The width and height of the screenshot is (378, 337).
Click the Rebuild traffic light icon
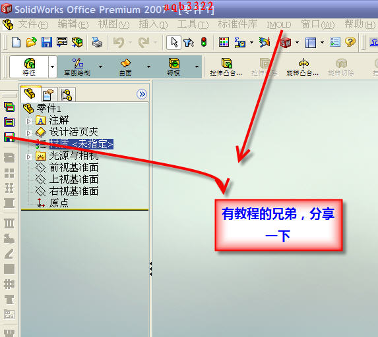coord(204,42)
